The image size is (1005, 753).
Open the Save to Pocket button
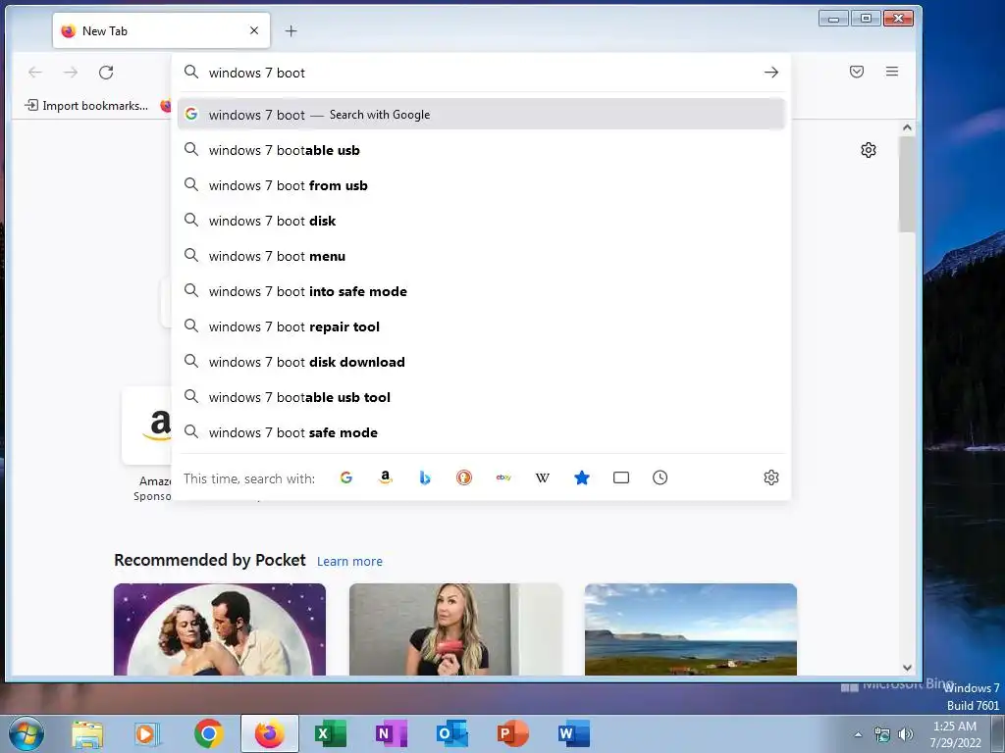[856, 72]
